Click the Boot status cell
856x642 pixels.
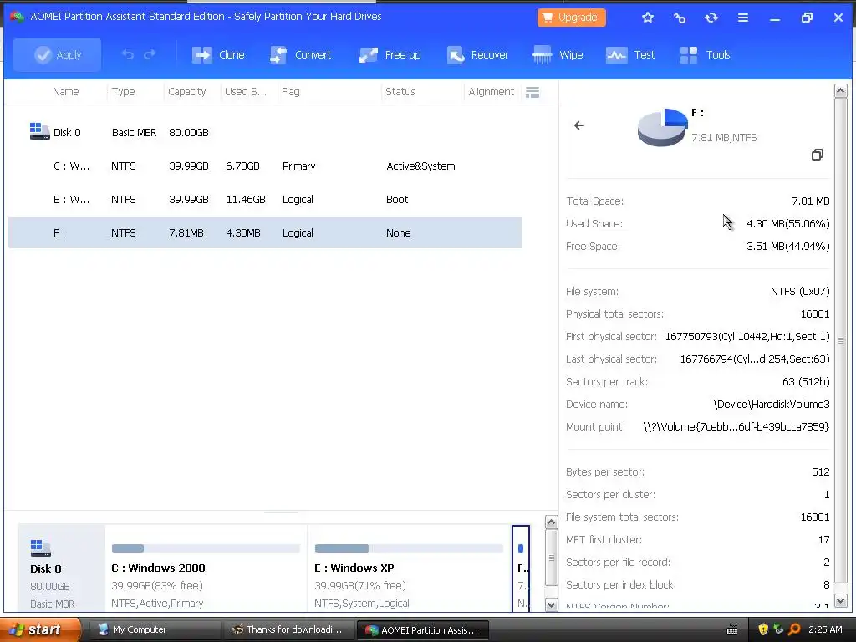(x=397, y=199)
